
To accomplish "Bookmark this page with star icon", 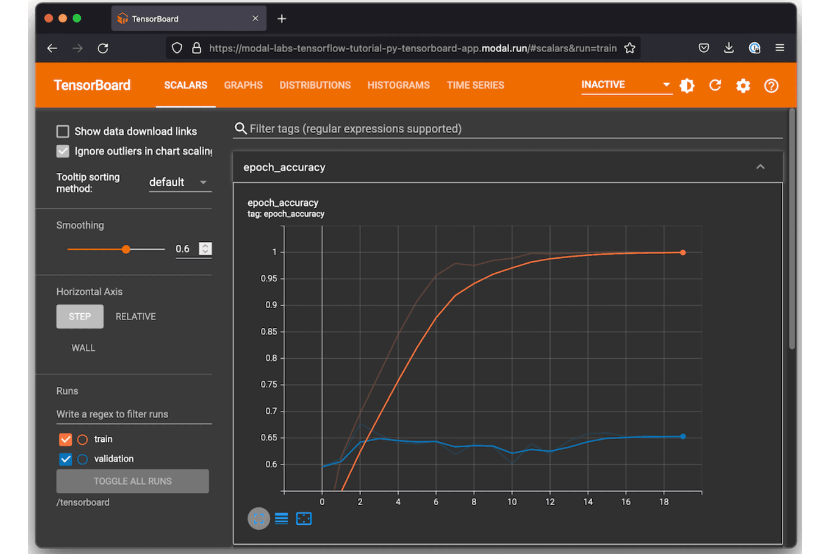I will click(630, 48).
